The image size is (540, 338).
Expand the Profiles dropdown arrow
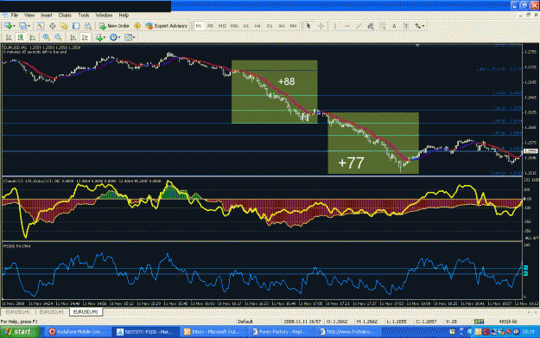pos(29,26)
